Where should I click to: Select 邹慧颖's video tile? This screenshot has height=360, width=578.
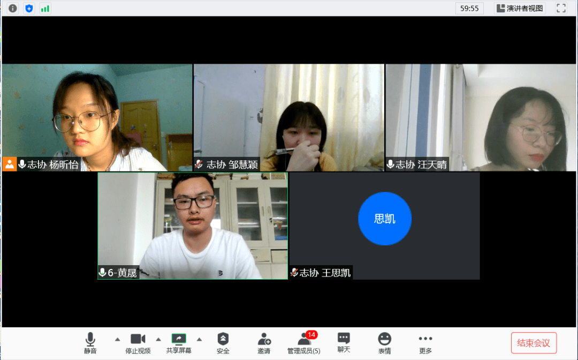[x=289, y=118]
